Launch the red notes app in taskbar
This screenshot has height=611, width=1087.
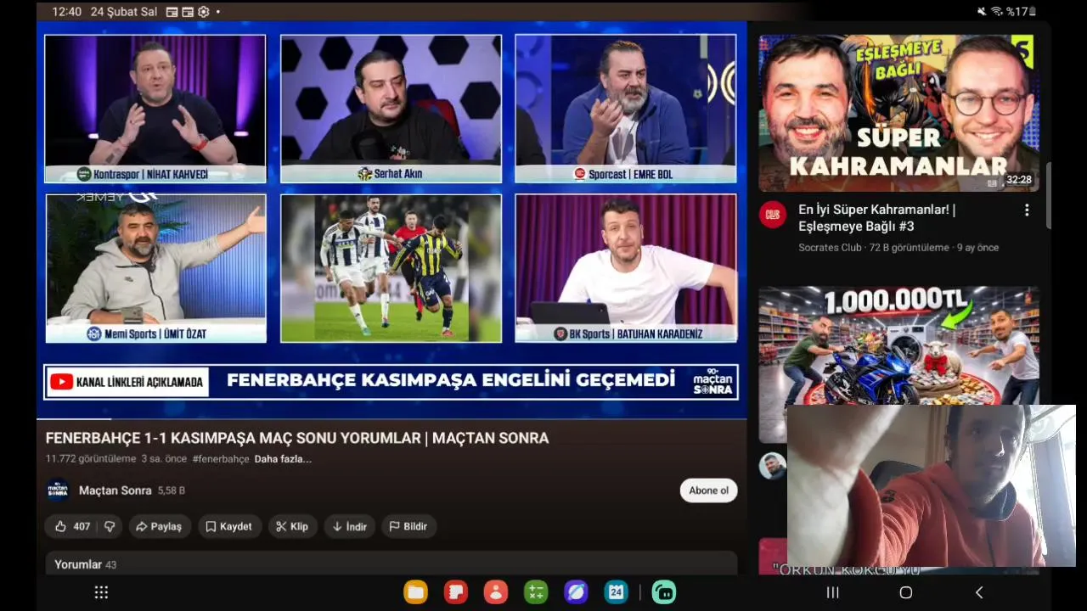pos(455,592)
